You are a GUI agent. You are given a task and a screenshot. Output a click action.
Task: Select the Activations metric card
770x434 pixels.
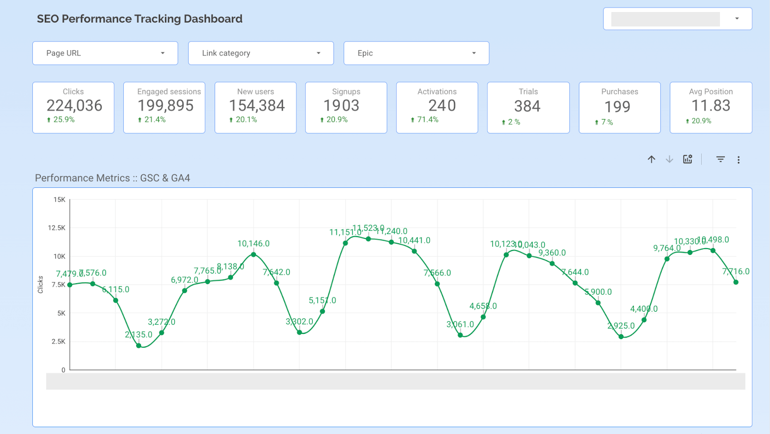tap(437, 107)
